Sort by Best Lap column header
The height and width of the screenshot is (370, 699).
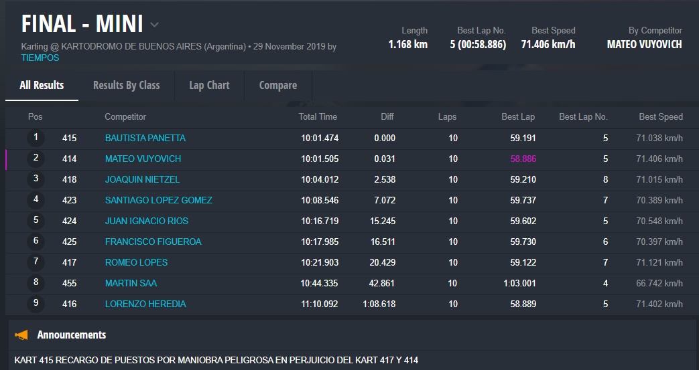click(517, 116)
